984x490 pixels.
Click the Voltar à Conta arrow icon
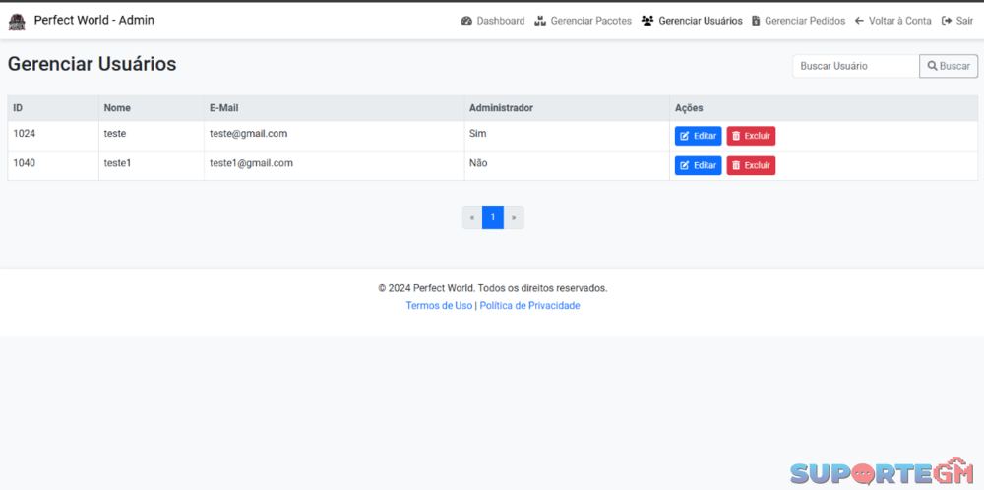coord(859,21)
